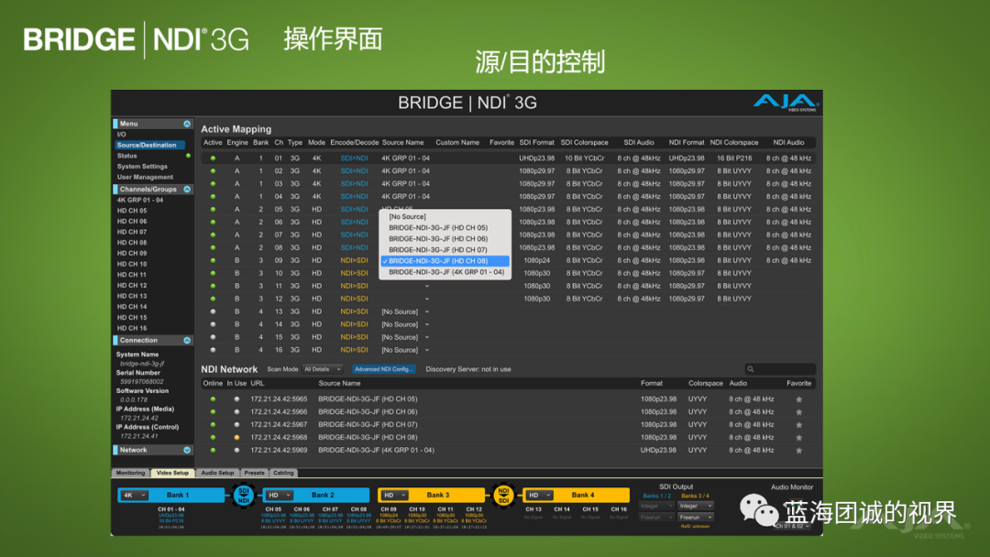Image resolution: width=990 pixels, height=557 pixels.
Task: Switch to the Presets tab
Action: [255, 473]
